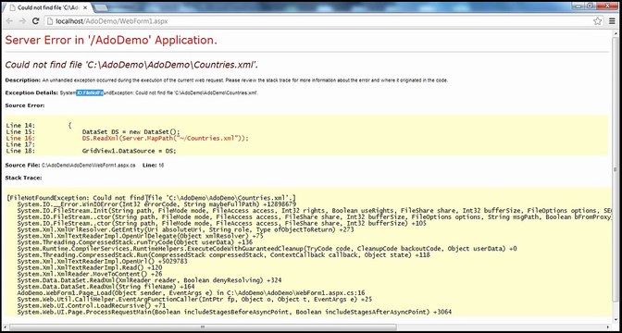This screenshot has height=333, width=622.
Task: Click the 'DataSet.ReadXml(String fileName) +164' line
Action: click(106, 287)
